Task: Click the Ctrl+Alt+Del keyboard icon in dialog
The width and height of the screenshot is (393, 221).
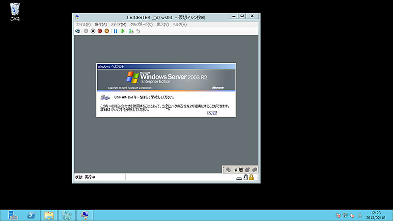Action: (105, 97)
